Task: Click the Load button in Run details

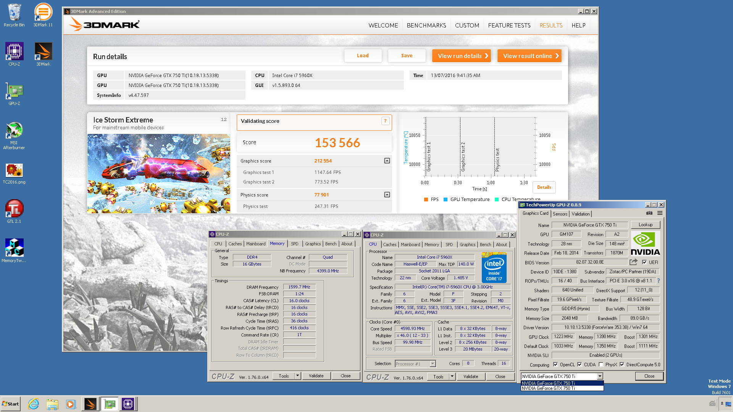Action: [363, 56]
